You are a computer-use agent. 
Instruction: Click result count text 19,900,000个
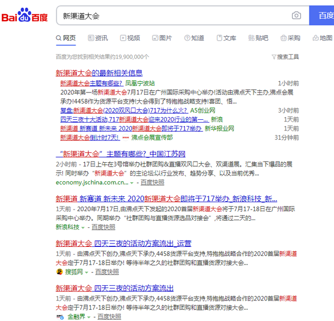tap(132, 57)
